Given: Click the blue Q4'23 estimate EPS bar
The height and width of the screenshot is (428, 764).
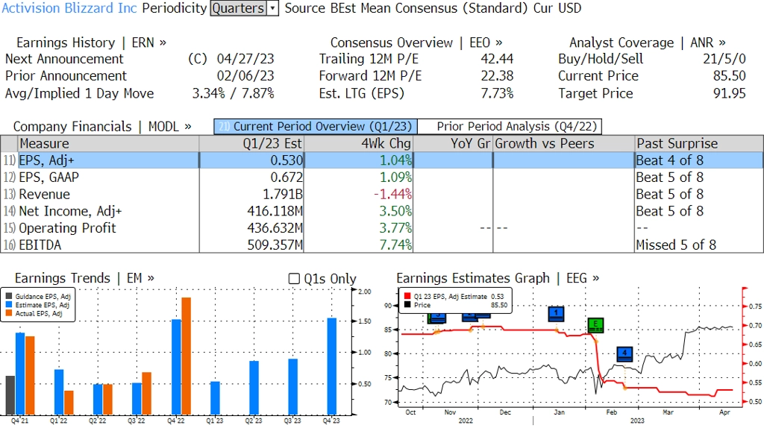Looking at the screenshot, I should pos(332,366).
